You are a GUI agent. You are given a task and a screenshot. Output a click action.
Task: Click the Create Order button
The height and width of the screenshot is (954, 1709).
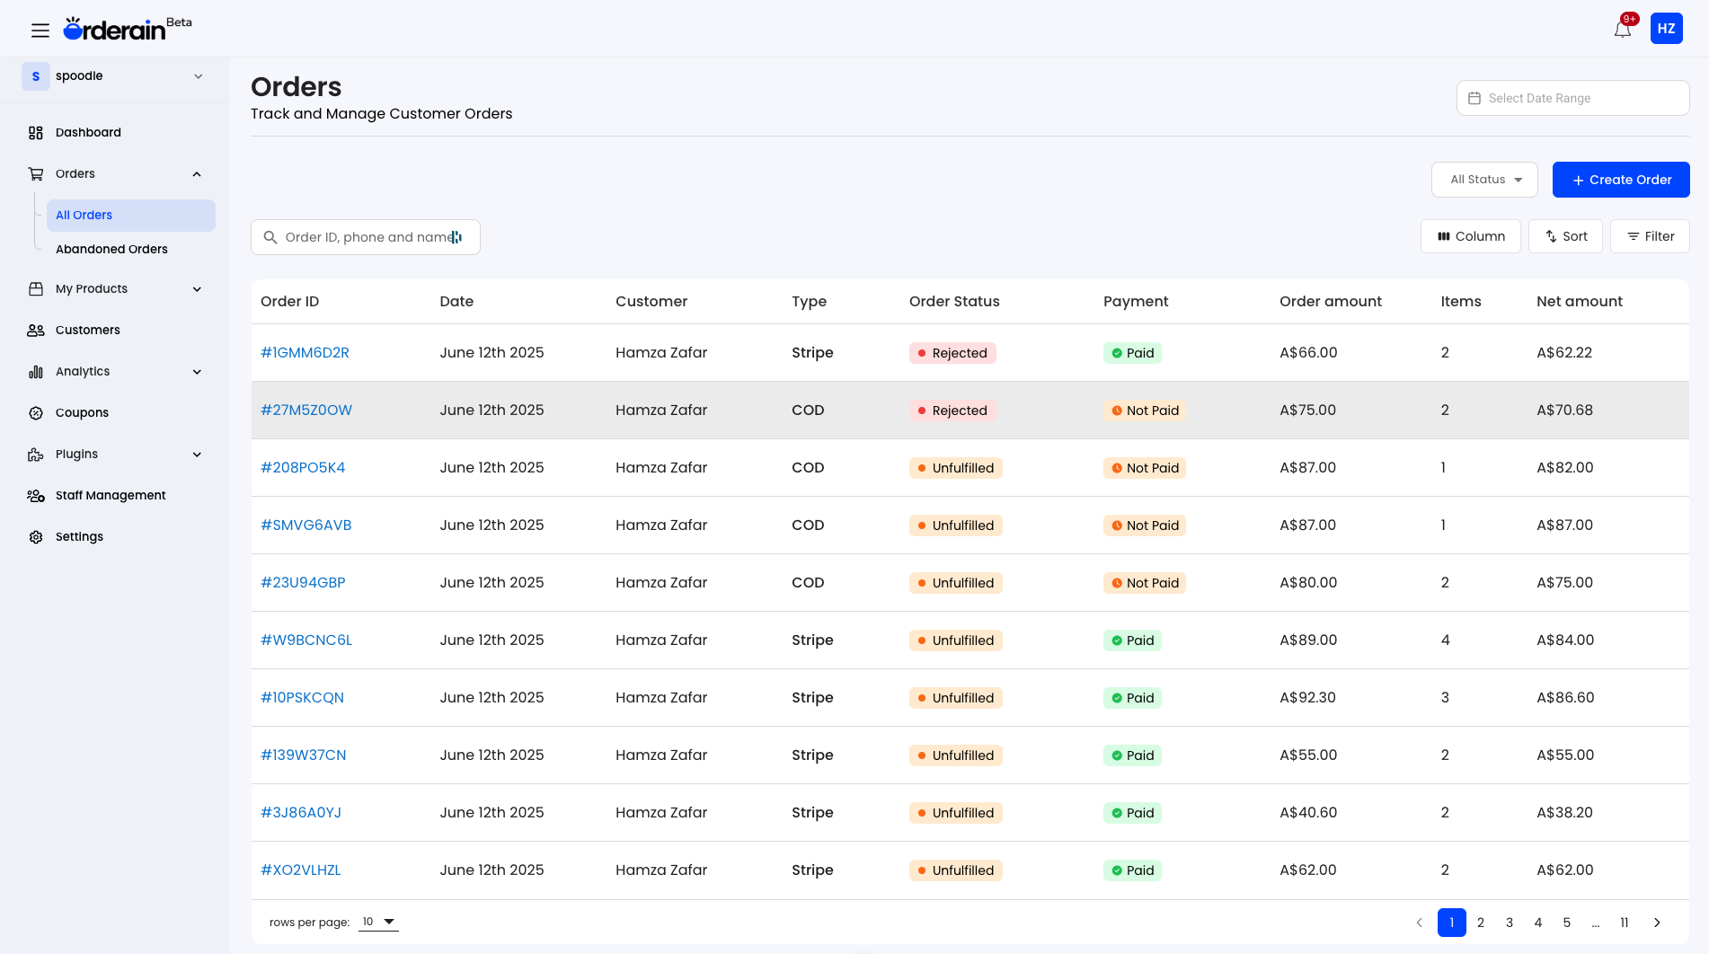click(1621, 179)
